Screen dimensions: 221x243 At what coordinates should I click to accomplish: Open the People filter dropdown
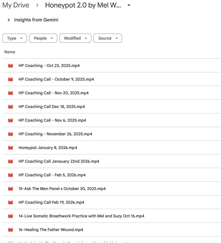(43, 38)
